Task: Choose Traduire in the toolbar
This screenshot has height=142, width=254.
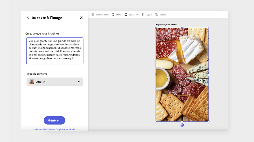Action: 163,15
